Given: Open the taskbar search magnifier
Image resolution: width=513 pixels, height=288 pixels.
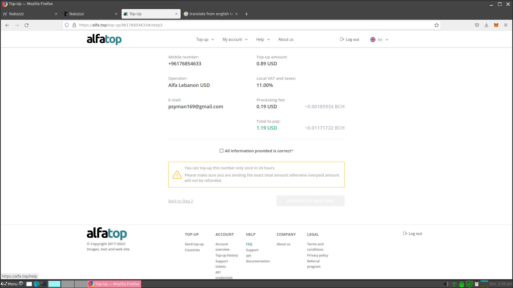Looking at the screenshot, I should point(21,284).
